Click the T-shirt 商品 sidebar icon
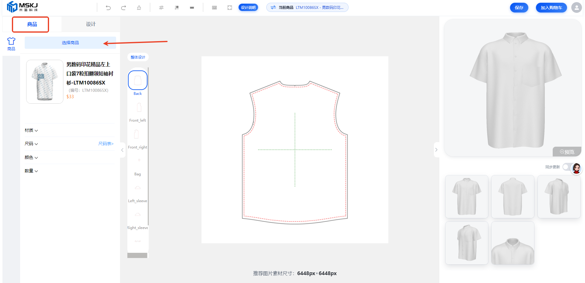585x283 pixels. (11, 44)
